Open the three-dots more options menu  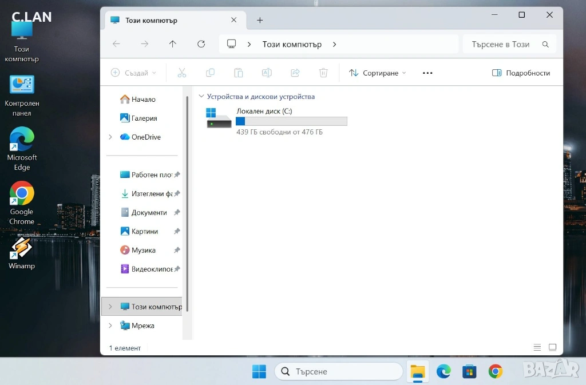click(x=427, y=73)
